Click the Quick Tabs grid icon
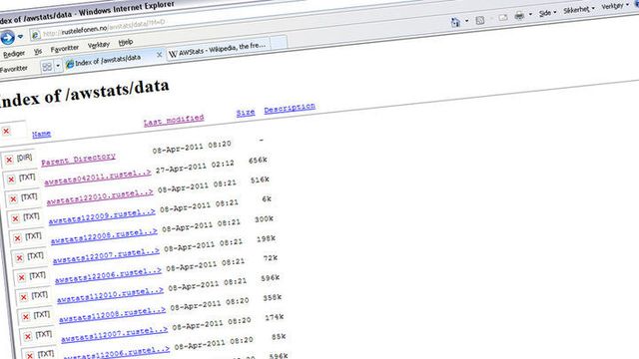 [47, 67]
